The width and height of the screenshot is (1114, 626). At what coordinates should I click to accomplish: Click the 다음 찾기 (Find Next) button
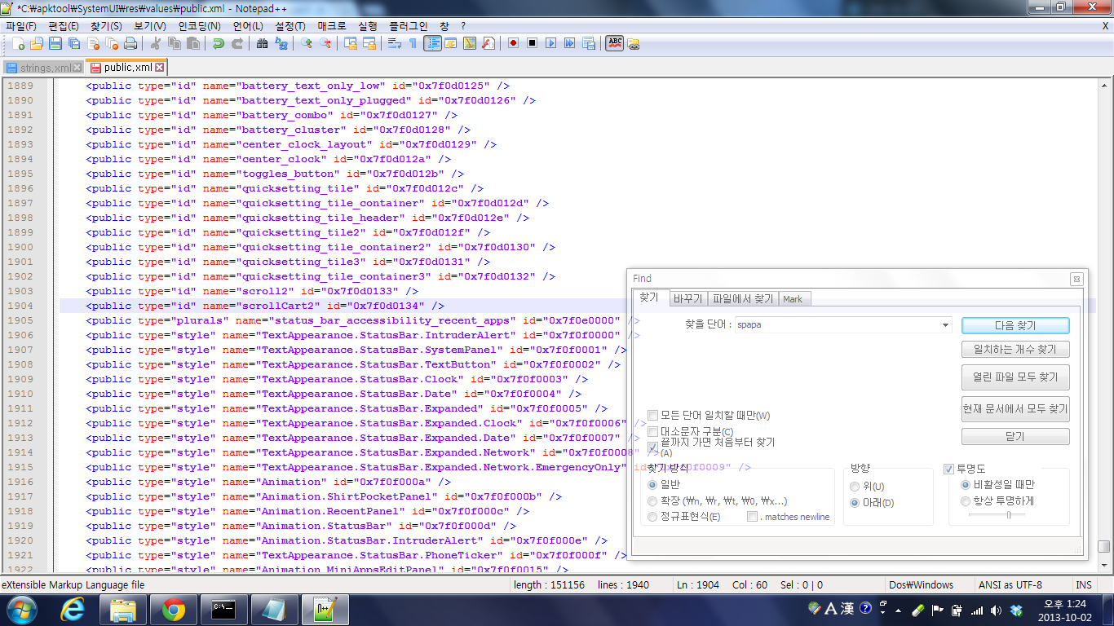pos(1015,325)
